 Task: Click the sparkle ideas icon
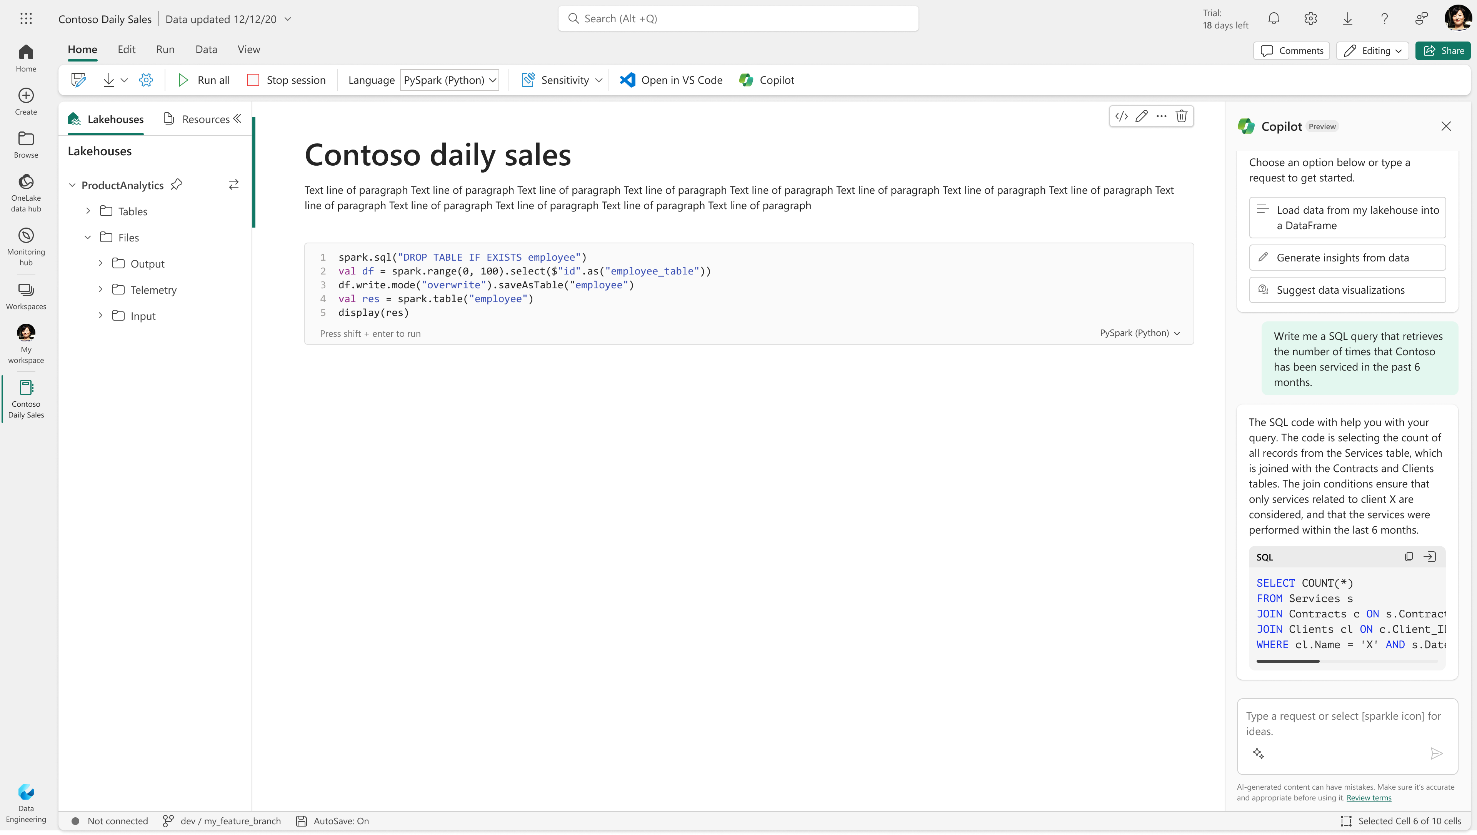pyautogui.click(x=1259, y=753)
